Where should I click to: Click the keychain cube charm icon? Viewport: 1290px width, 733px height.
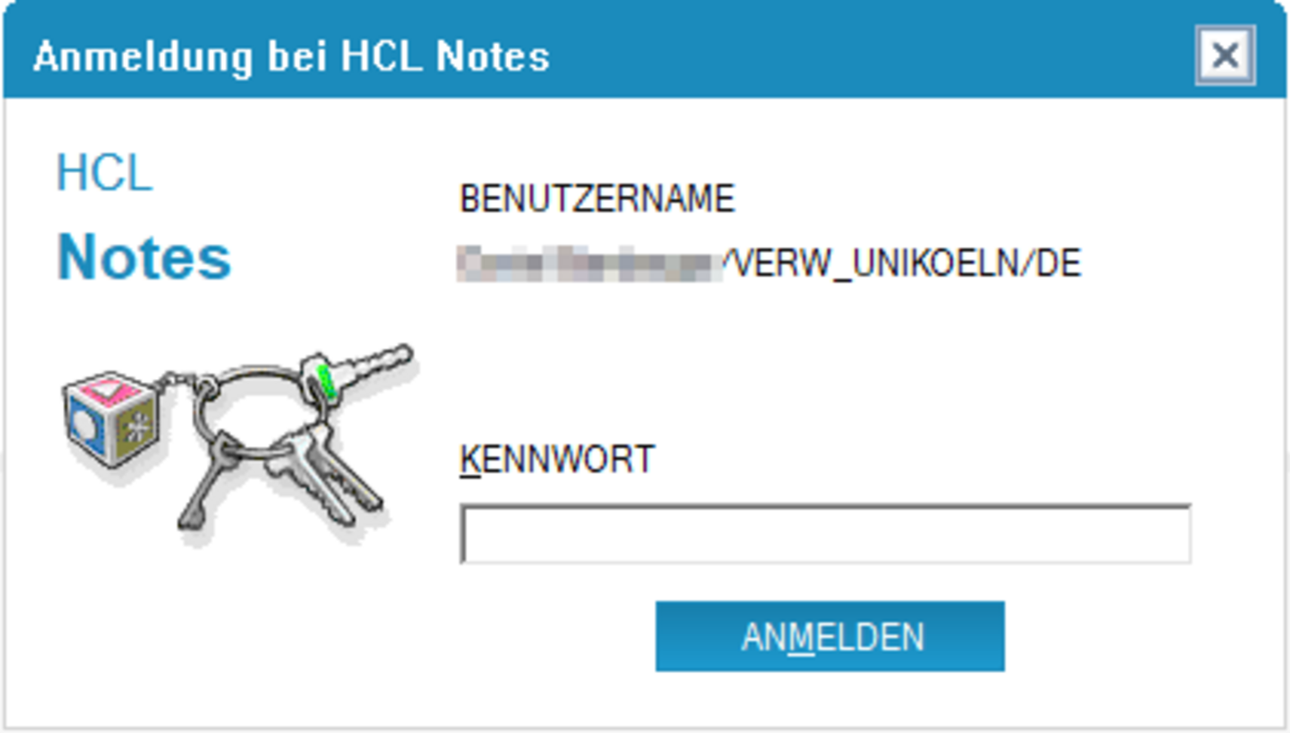(x=111, y=418)
